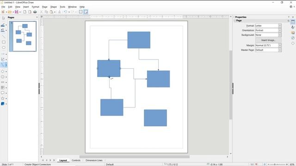This screenshot has width=296, height=166.
Task: Switch to the Controls layer tab
Action: (x=76, y=160)
